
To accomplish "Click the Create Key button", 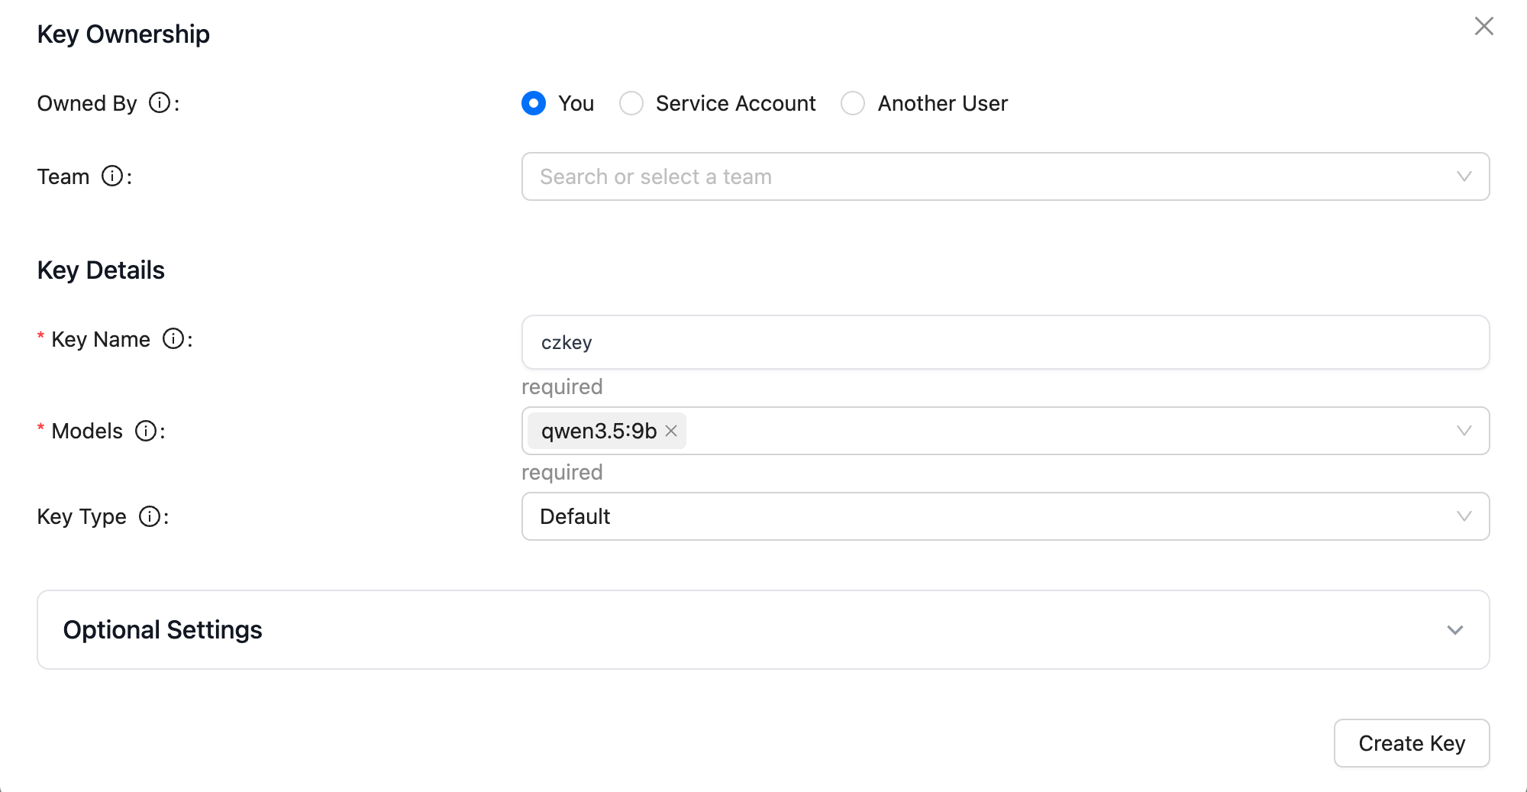I will pos(1411,742).
